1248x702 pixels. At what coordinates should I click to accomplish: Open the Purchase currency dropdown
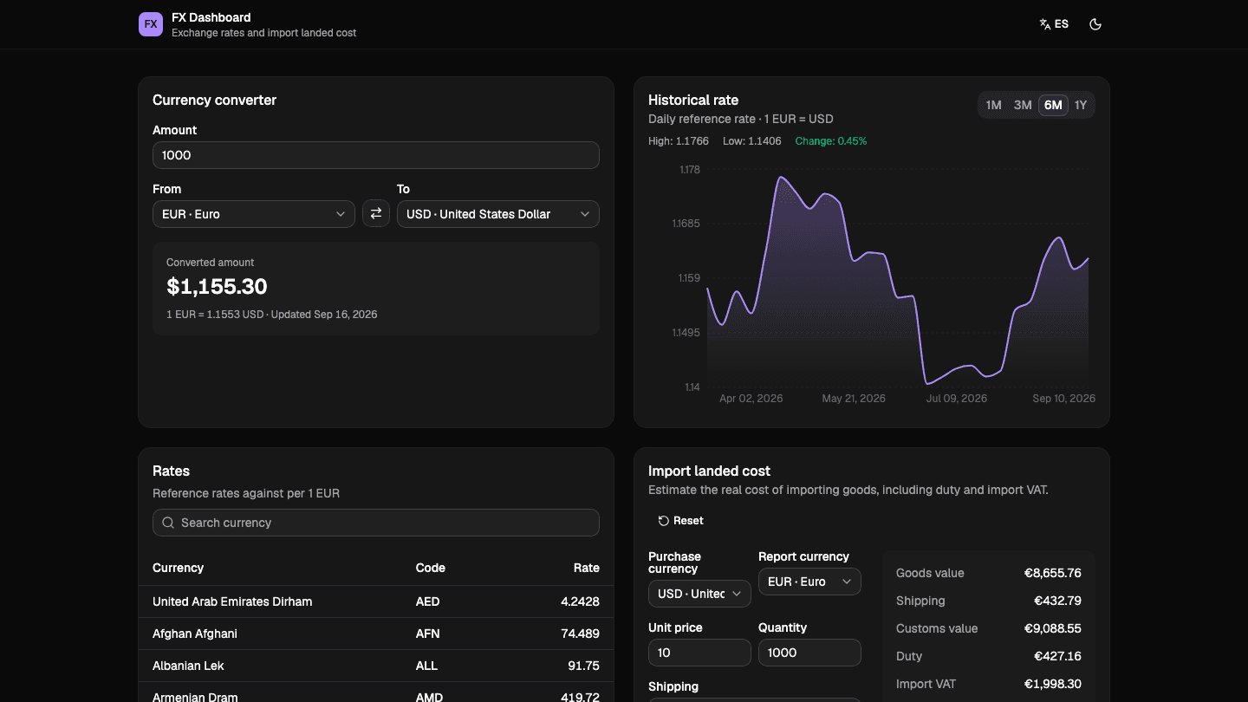[699, 594]
